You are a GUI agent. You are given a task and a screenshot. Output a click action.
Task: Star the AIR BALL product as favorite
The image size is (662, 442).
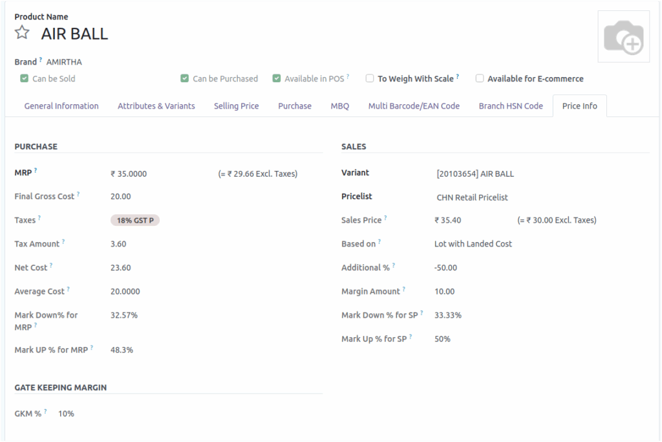coord(21,34)
